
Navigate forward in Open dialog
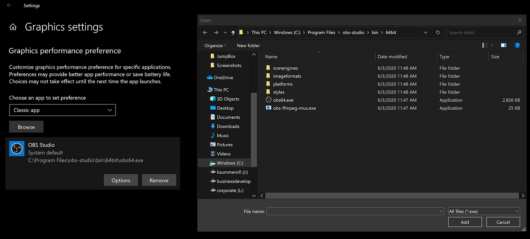(216, 33)
